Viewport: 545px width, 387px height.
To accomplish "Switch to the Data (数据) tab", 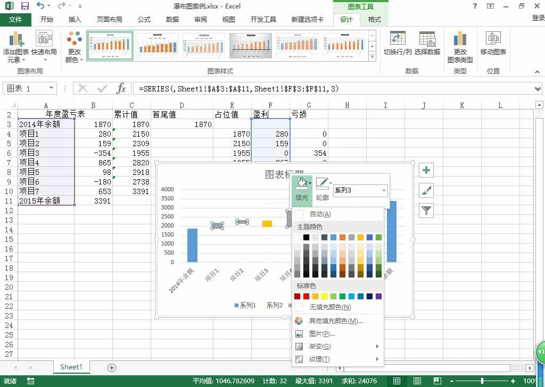I will coord(172,20).
